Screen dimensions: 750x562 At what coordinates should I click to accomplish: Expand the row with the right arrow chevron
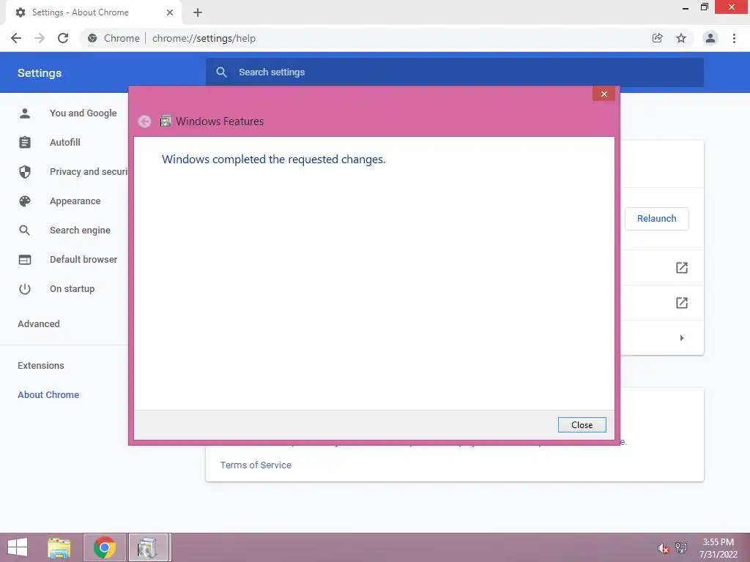682,338
